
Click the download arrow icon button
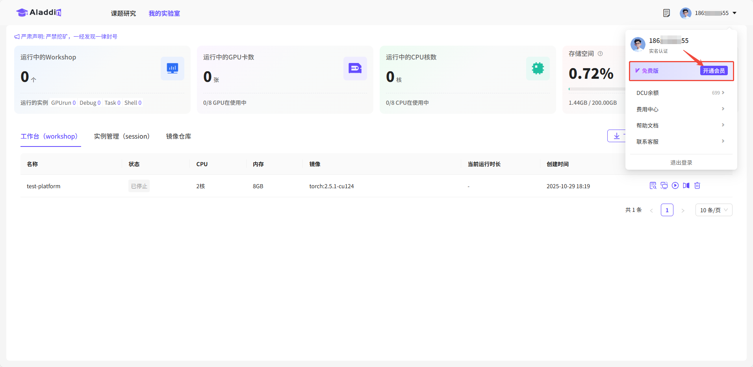pyautogui.click(x=617, y=136)
